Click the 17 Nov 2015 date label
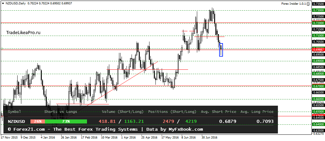Viewport: 325px width, 141px height. [x=9, y=137]
